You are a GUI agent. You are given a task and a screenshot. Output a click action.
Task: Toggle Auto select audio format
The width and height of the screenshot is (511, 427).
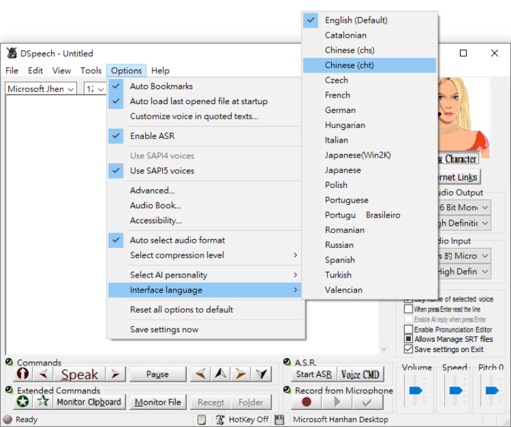[x=204, y=240]
